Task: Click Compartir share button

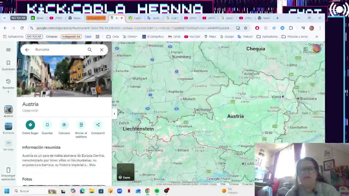Action: [x=98, y=128]
